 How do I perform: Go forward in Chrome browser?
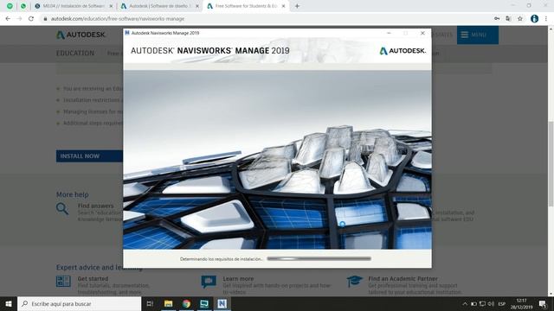(19, 19)
